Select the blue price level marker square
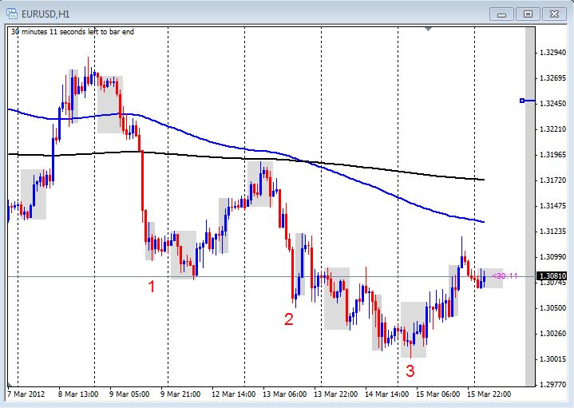This screenshot has height=408, width=574. 522,101
